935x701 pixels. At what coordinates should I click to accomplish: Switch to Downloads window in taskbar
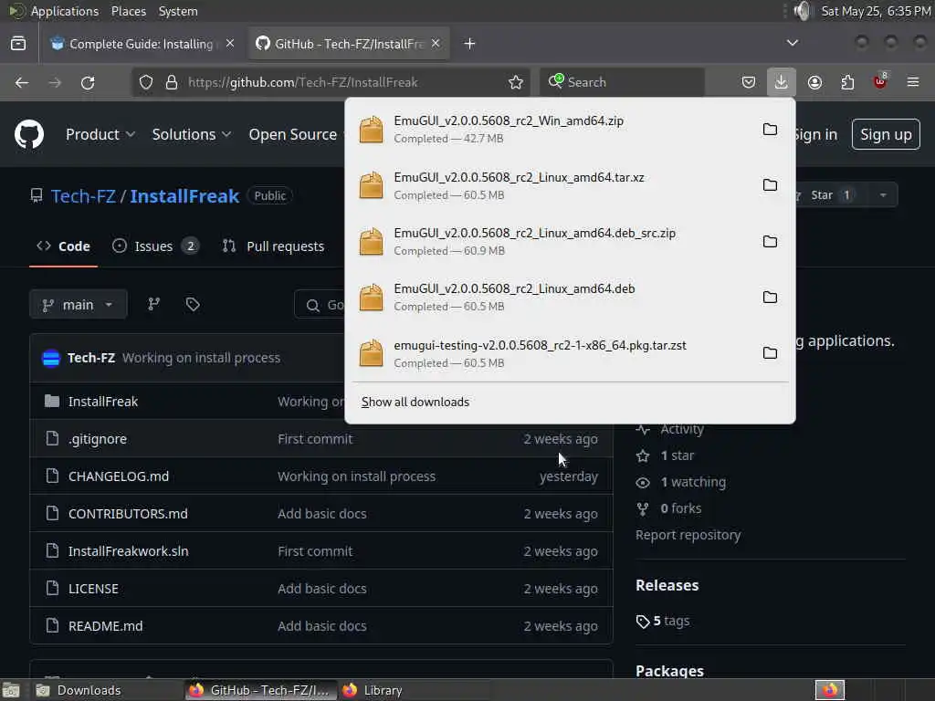pos(108,690)
